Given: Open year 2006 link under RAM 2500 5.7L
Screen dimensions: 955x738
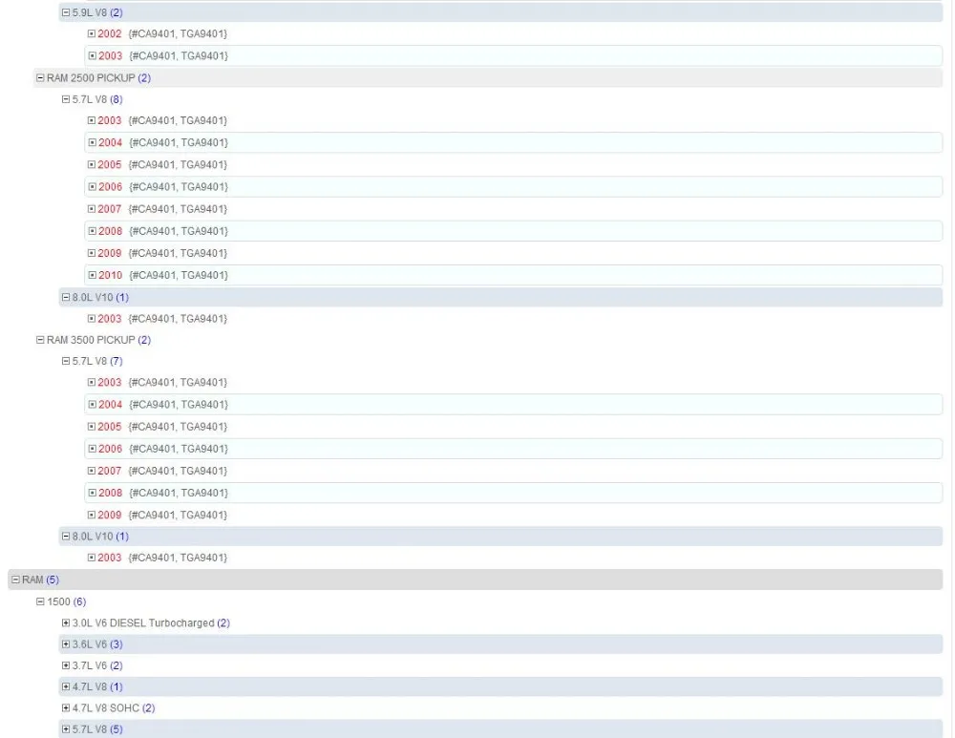Looking at the screenshot, I should point(110,187).
